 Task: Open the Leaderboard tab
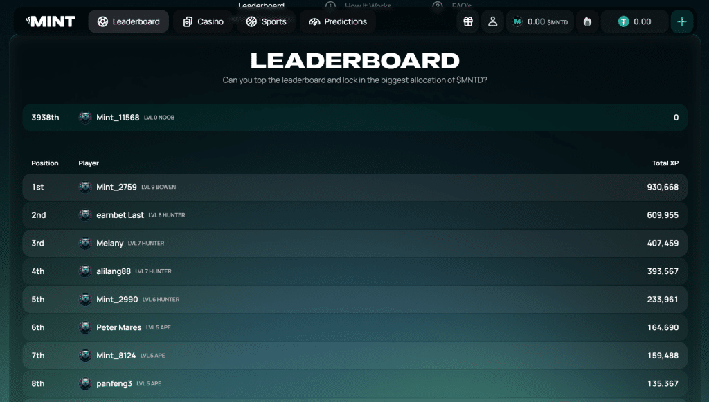coord(128,21)
